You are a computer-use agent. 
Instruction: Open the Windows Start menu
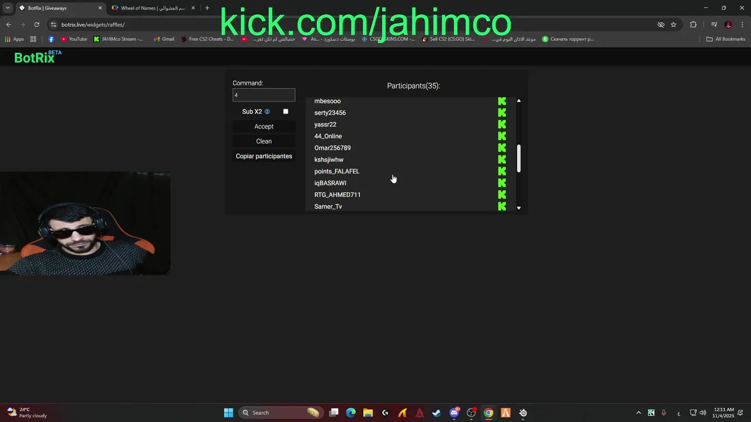[x=229, y=413]
